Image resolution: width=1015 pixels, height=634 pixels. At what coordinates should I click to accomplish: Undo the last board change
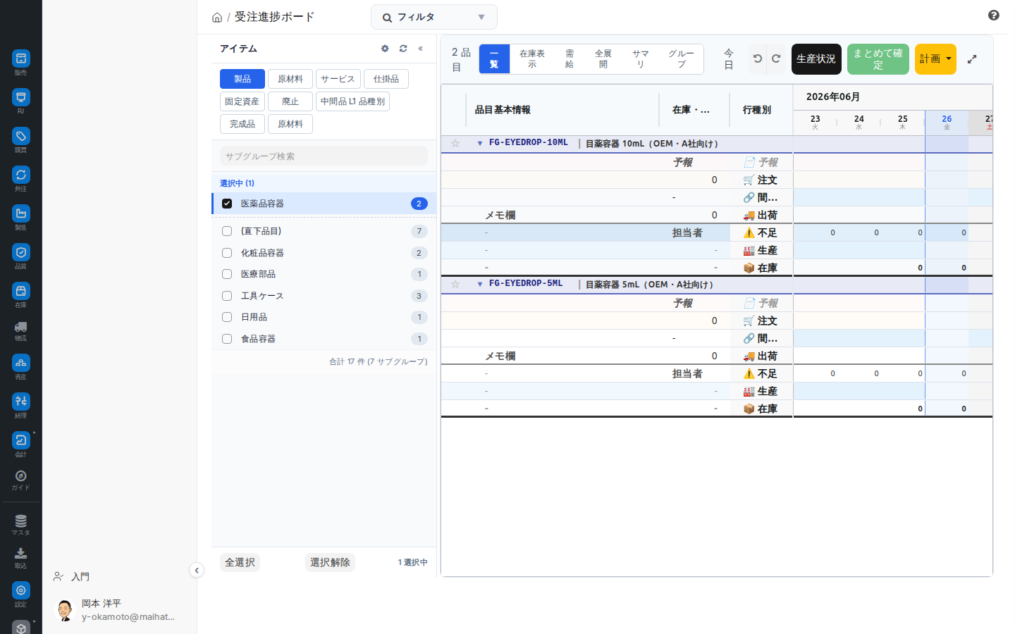point(758,58)
